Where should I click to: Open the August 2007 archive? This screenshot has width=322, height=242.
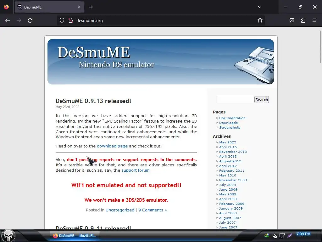pos(230,218)
